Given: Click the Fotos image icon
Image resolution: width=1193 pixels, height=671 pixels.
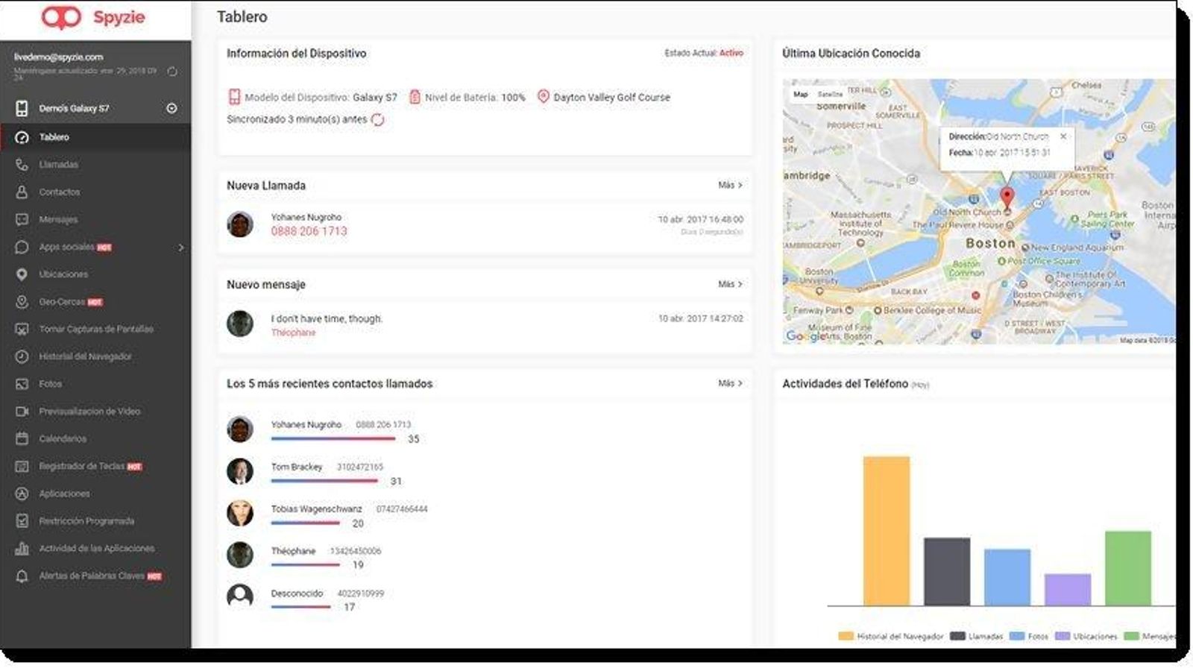Looking at the screenshot, I should coord(22,384).
